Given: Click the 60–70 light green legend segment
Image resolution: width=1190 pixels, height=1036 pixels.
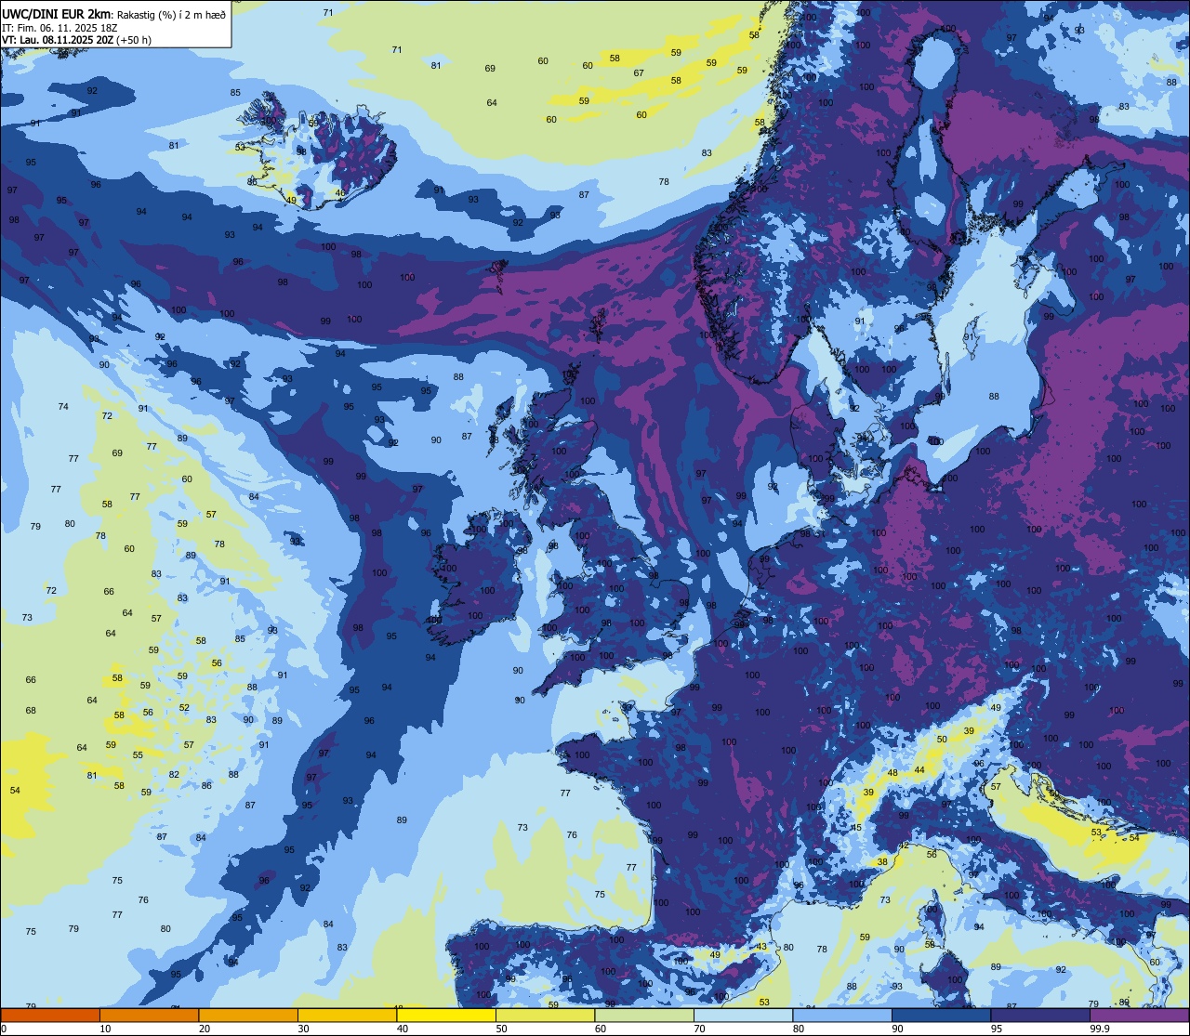Looking at the screenshot, I should [644, 1016].
